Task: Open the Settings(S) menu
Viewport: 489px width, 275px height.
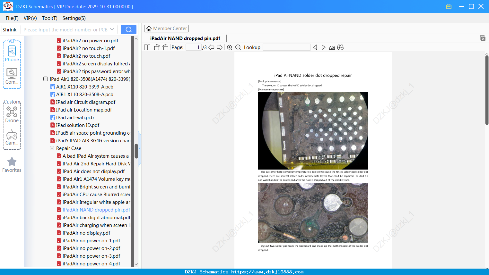Action: pyautogui.click(x=74, y=18)
